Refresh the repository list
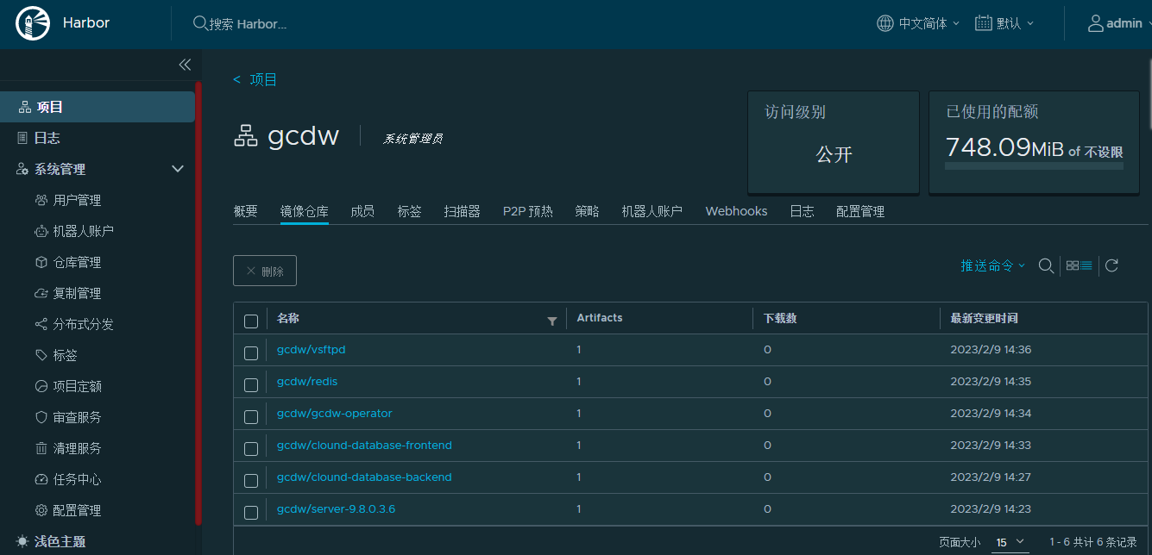Image resolution: width=1152 pixels, height=555 pixels. coord(1113,265)
